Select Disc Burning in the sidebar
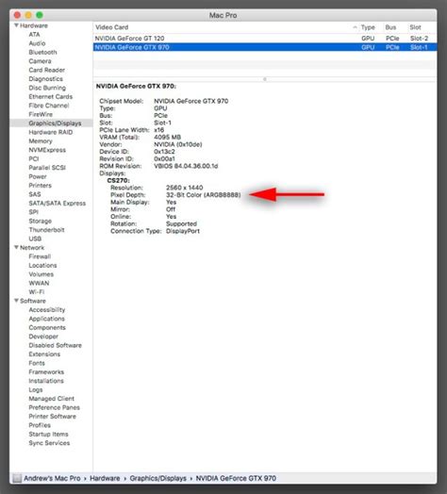 coord(47,88)
